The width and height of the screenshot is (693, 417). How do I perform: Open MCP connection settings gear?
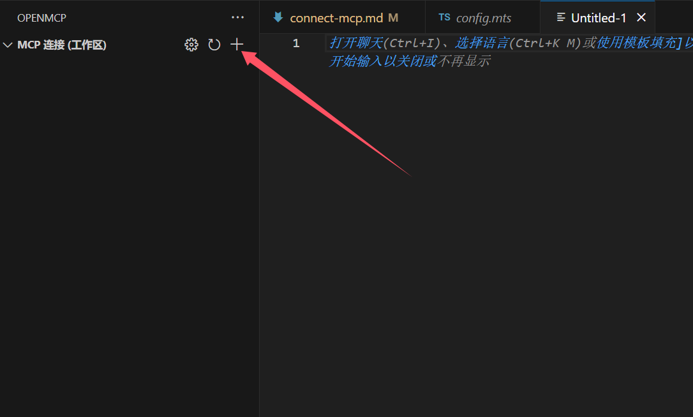(x=191, y=45)
